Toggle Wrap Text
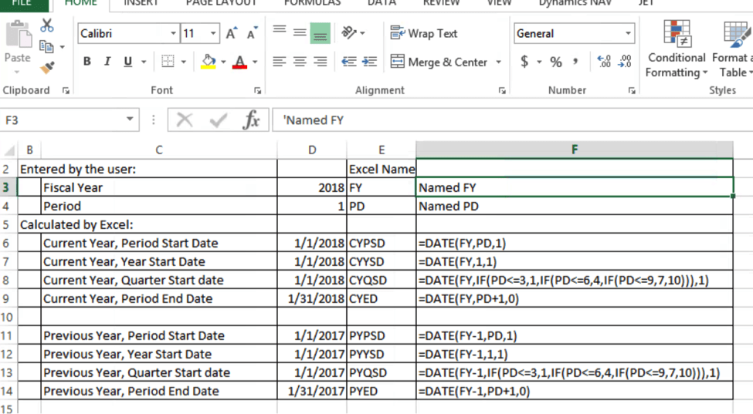 click(x=423, y=33)
